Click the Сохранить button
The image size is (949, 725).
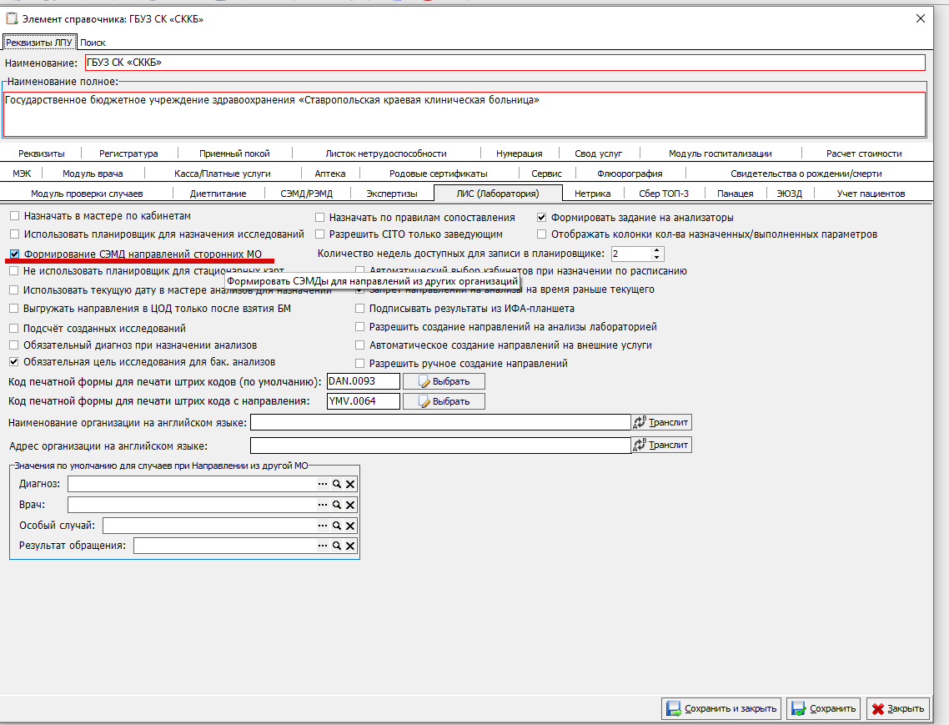coord(824,708)
